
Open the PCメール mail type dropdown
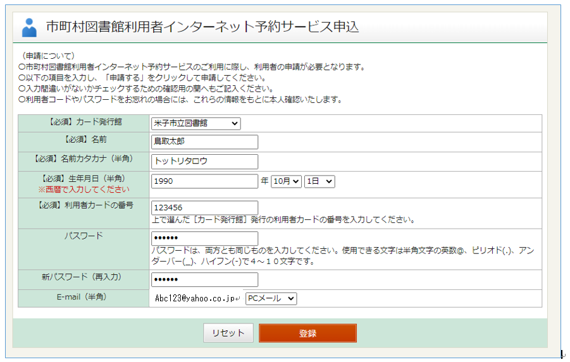click(271, 298)
